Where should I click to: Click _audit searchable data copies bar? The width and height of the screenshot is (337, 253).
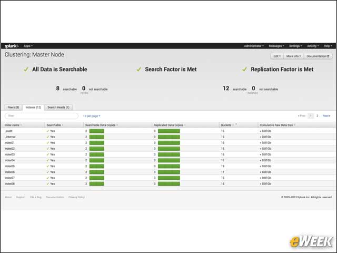(97, 131)
